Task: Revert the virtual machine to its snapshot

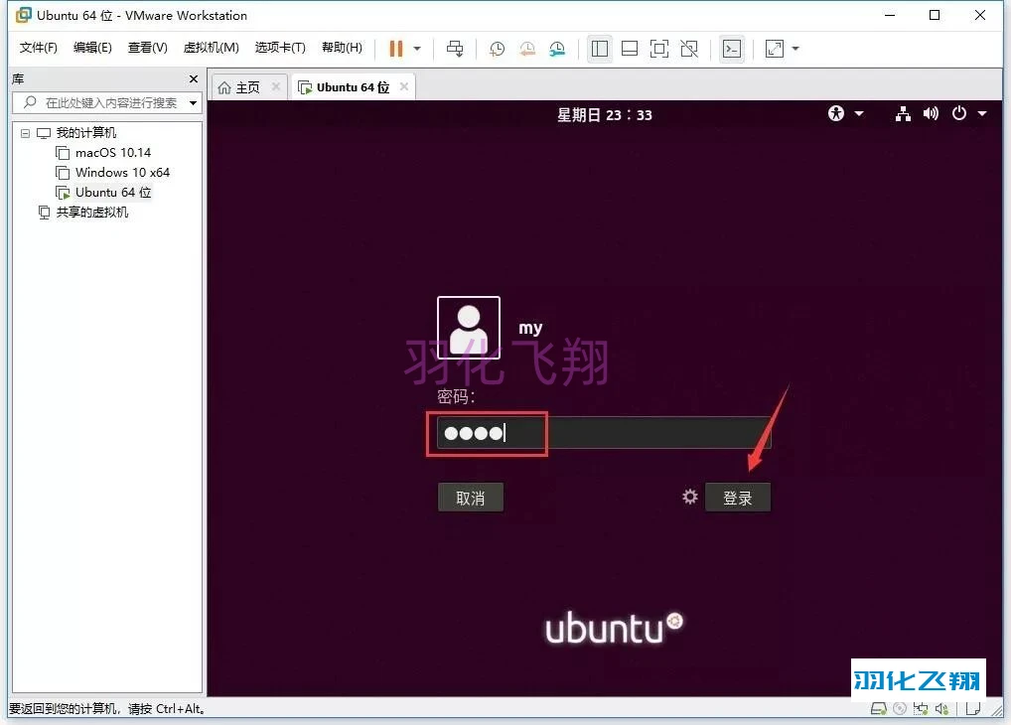Action: pos(526,49)
